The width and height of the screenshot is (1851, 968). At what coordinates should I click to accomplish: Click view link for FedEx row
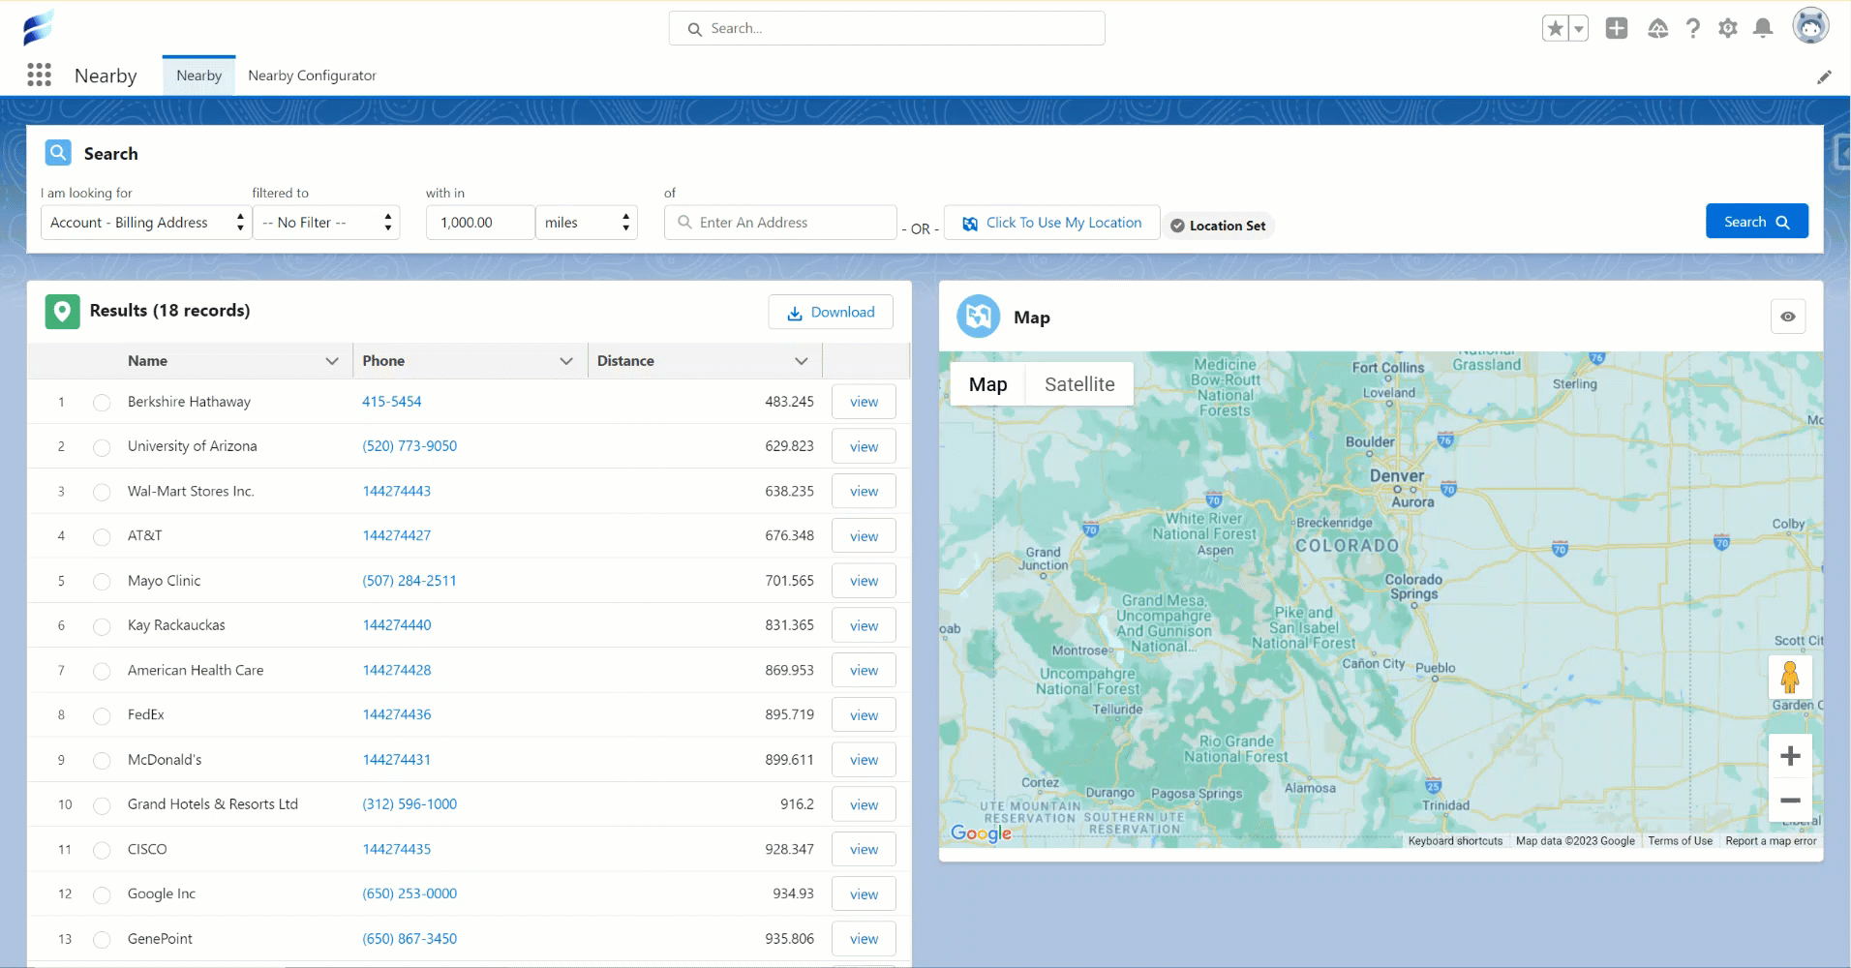coord(864,715)
